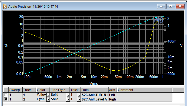The width and height of the screenshot is (187, 106).
Task: Click the Data column header
Action: click(94, 90)
